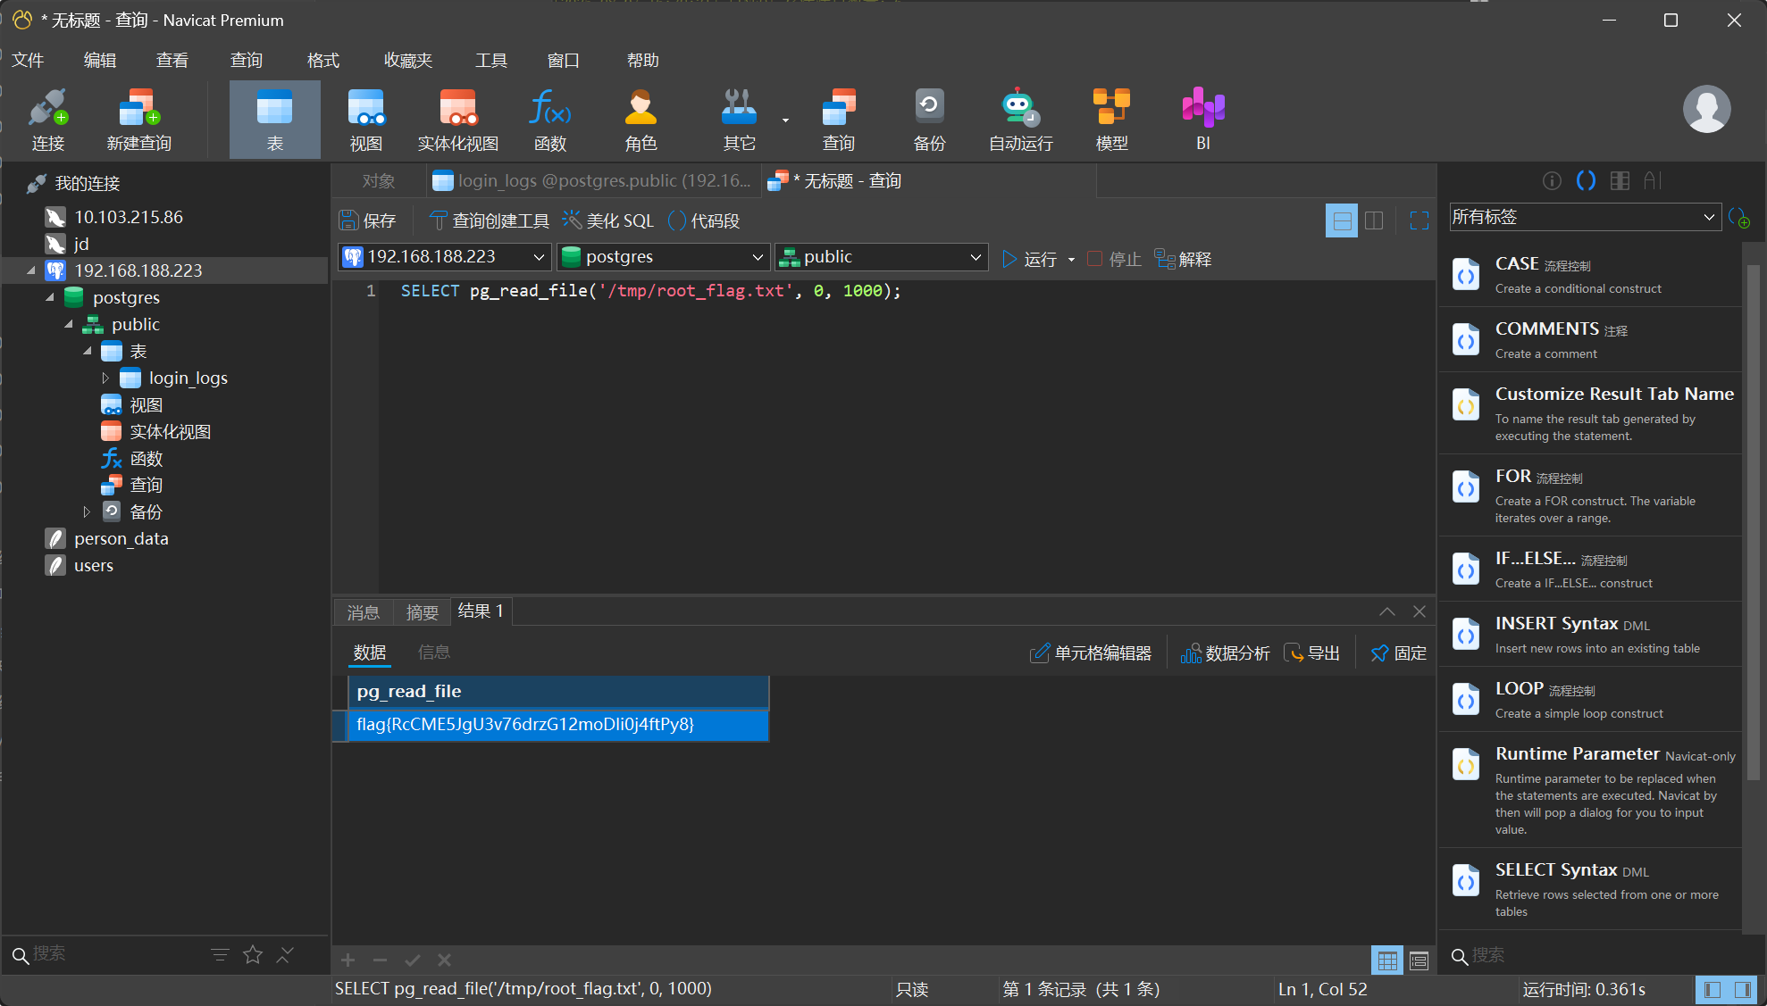
Task: Toggle left pane visibility in status bar
Action: (1713, 989)
